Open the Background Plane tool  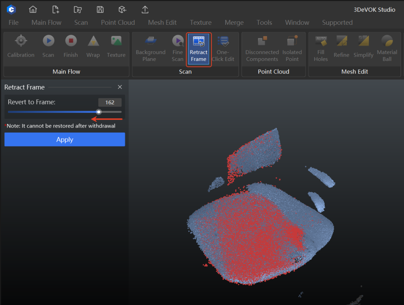point(150,46)
